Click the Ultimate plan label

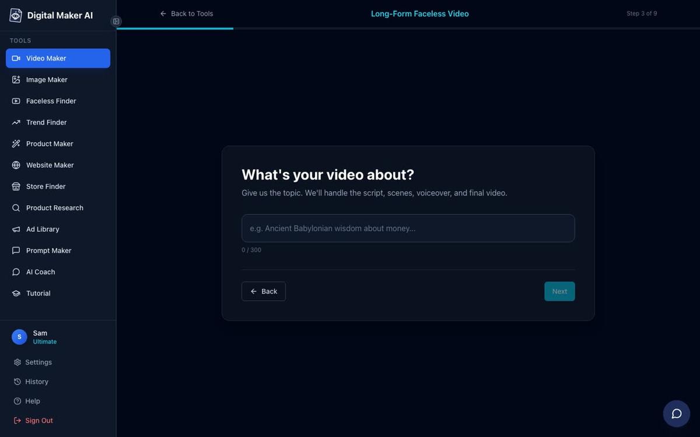[x=45, y=342]
